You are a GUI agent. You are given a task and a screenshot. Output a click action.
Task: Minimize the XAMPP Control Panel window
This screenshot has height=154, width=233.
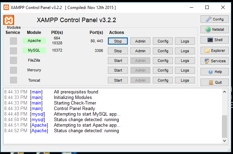coord(192,7)
